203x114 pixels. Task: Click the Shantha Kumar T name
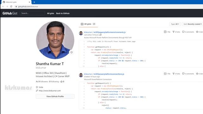[50, 64]
